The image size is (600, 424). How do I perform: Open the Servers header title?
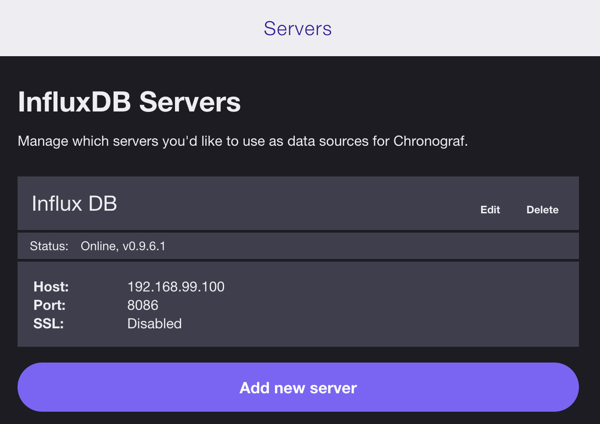tap(298, 29)
